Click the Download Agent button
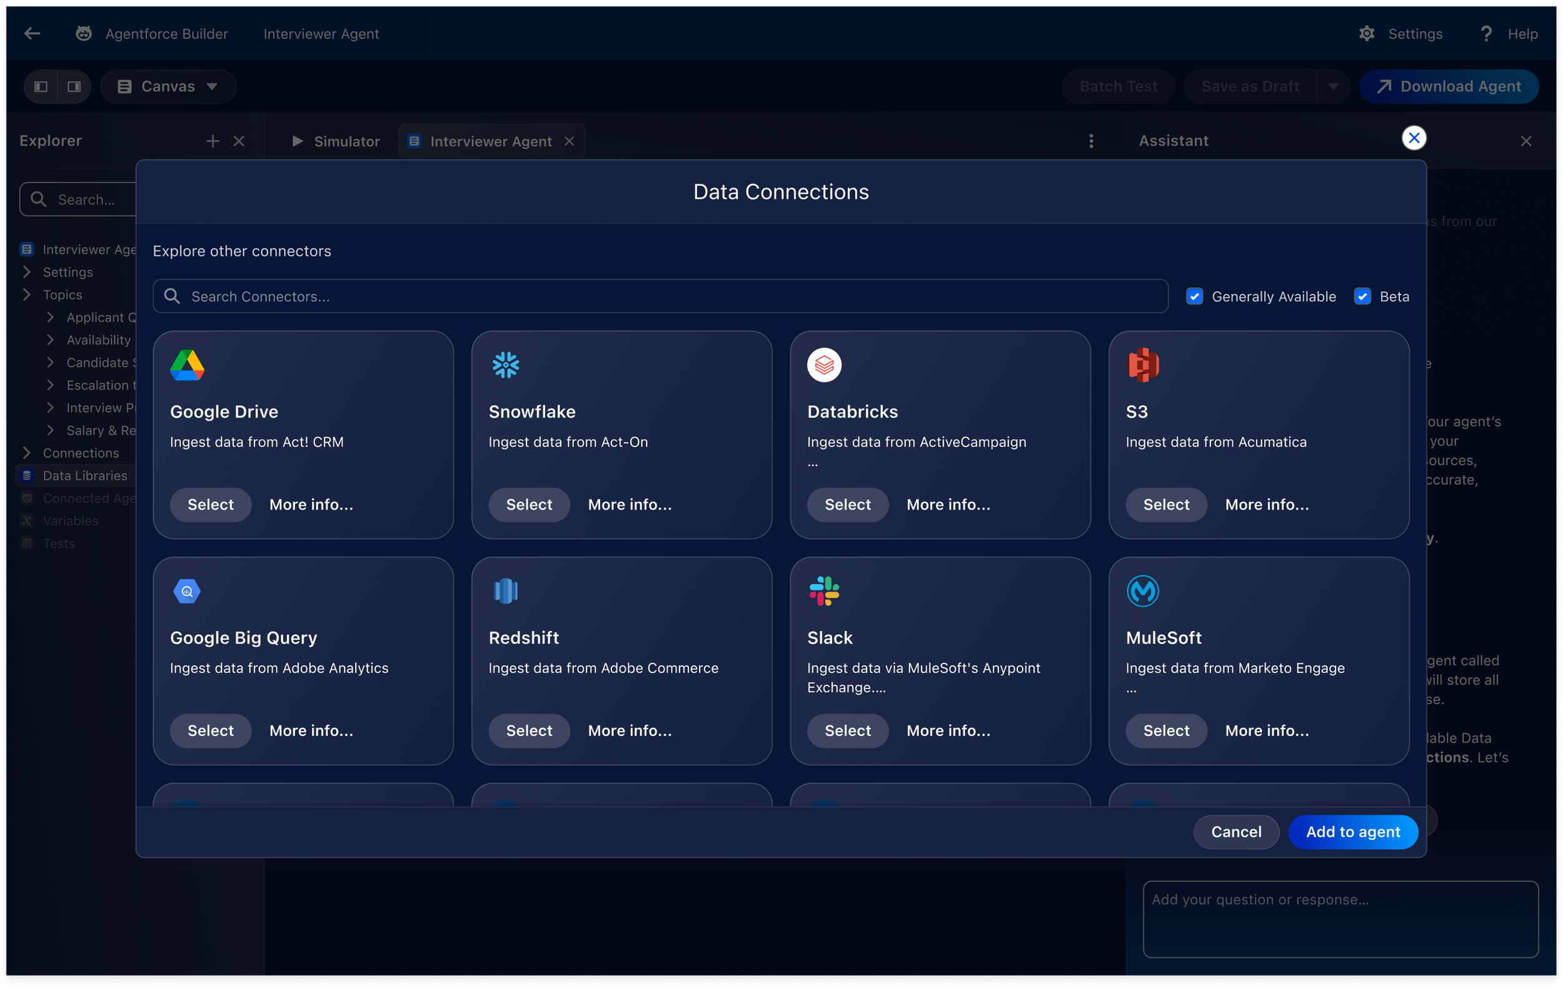1563x988 pixels. (1449, 86)
